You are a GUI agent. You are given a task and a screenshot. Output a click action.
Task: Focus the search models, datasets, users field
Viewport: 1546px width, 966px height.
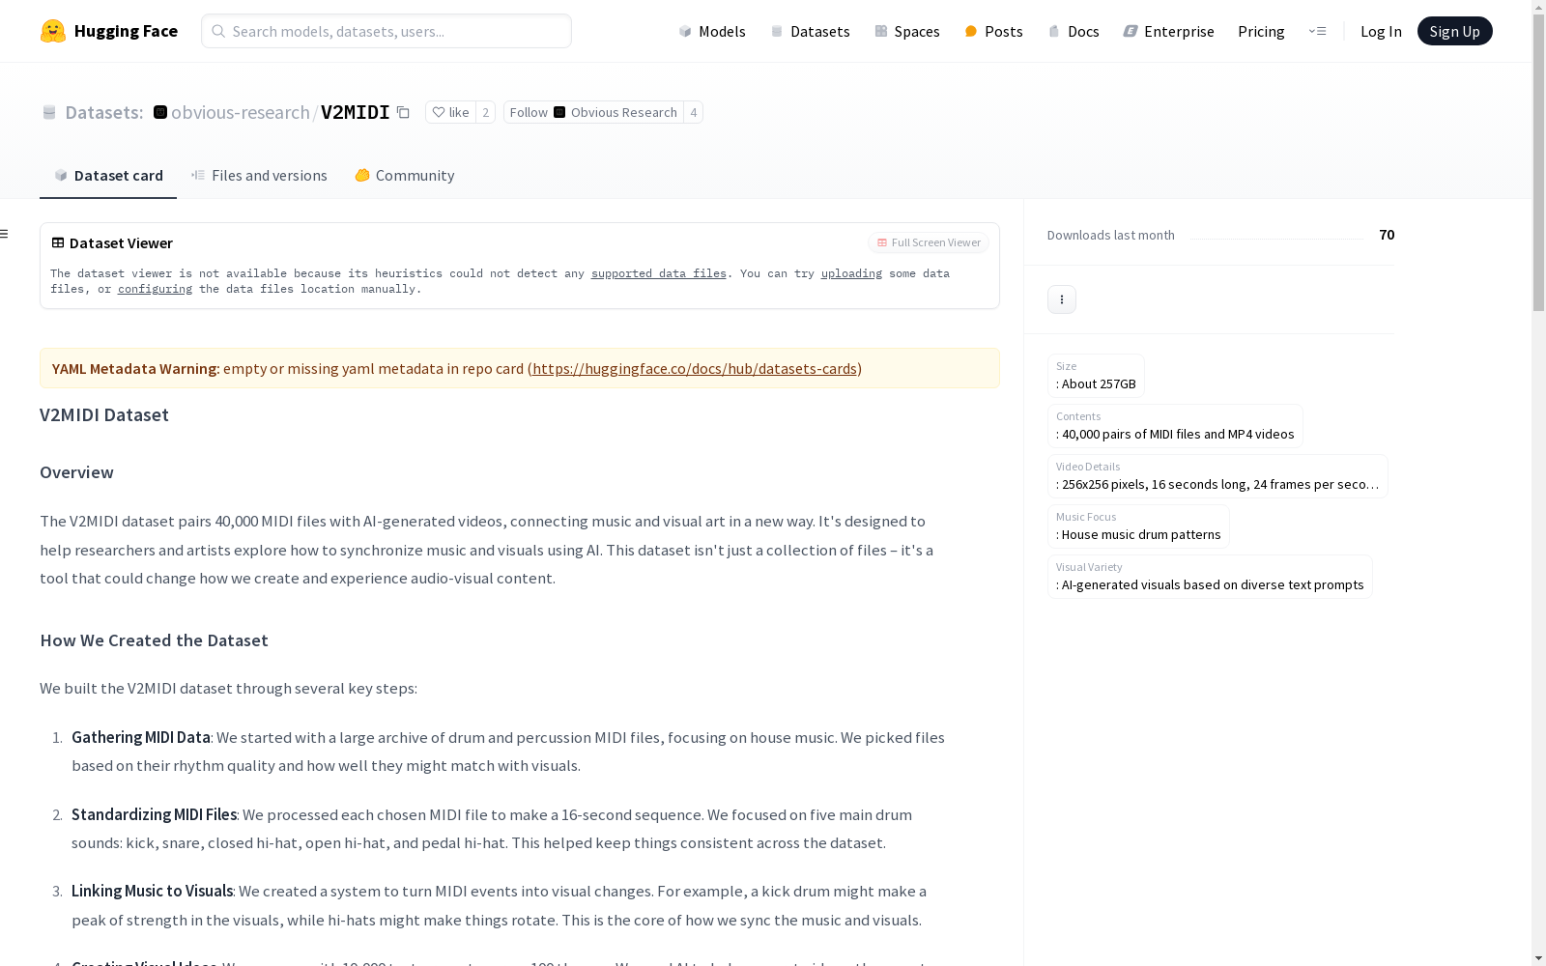point(386,31)
